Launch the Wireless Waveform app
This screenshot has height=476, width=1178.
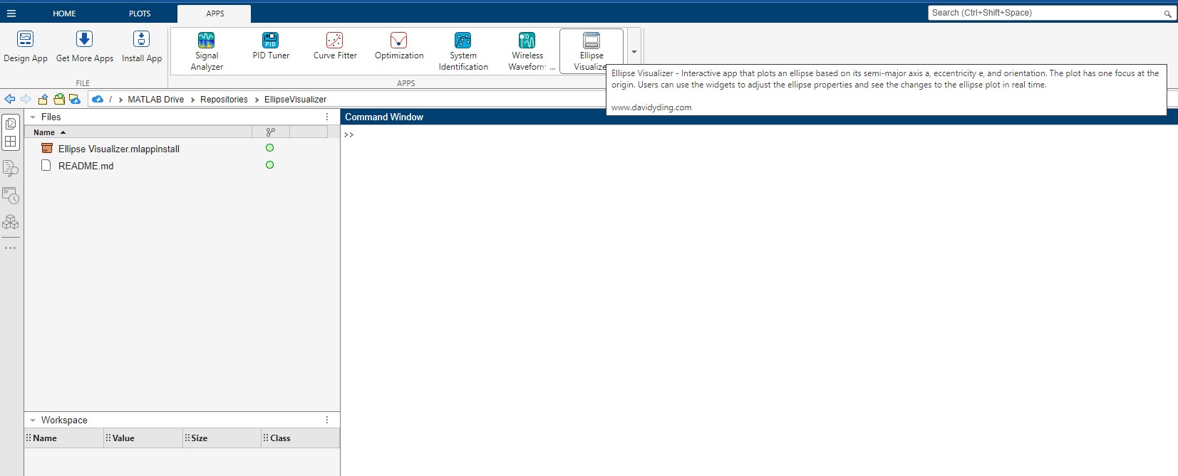[x=527, y=51]
